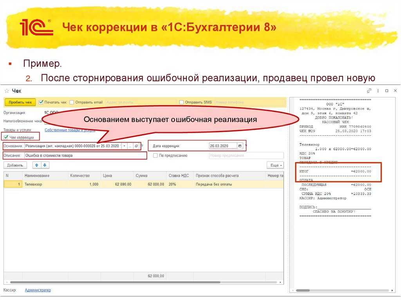This screenshot has width=401, height=300.
Task: Click the right scroll arrow of the receipt preview
Action: point(392,290)
